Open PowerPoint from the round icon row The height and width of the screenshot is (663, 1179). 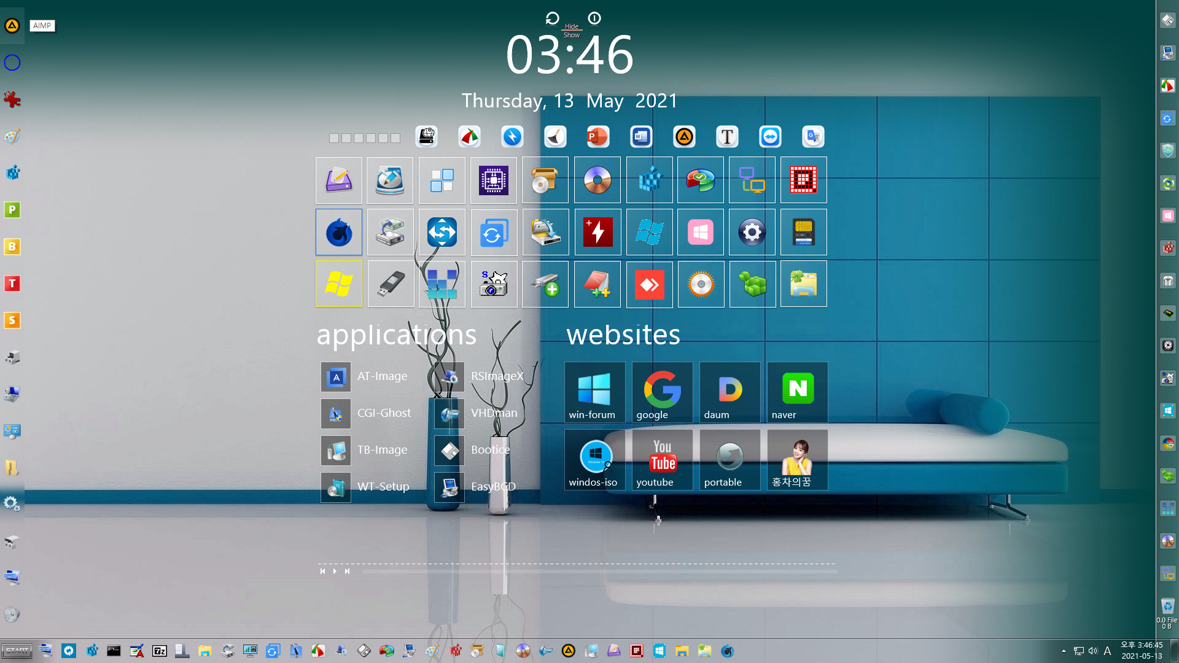[598, 136]
